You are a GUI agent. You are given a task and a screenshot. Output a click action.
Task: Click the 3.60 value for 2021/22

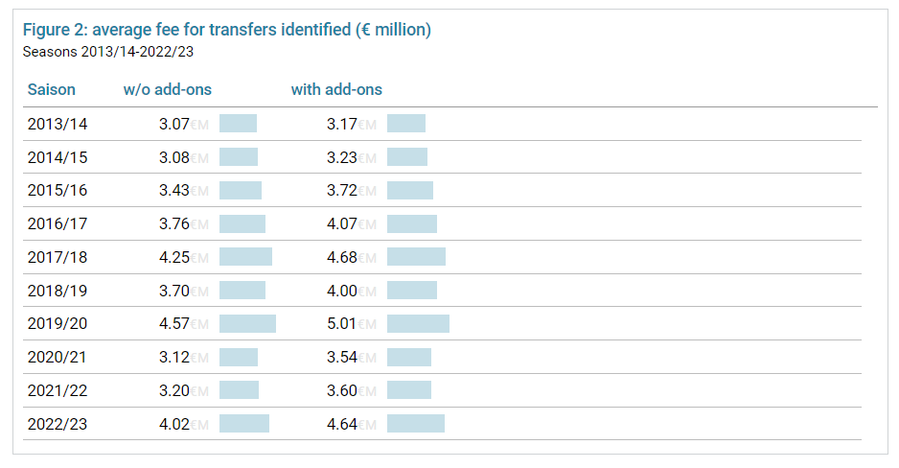coord(342,390)
